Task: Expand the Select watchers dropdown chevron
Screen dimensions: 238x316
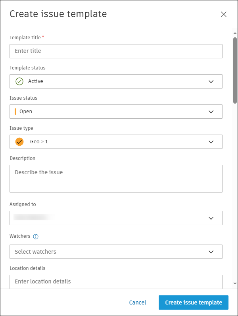Action: [211, 252]
